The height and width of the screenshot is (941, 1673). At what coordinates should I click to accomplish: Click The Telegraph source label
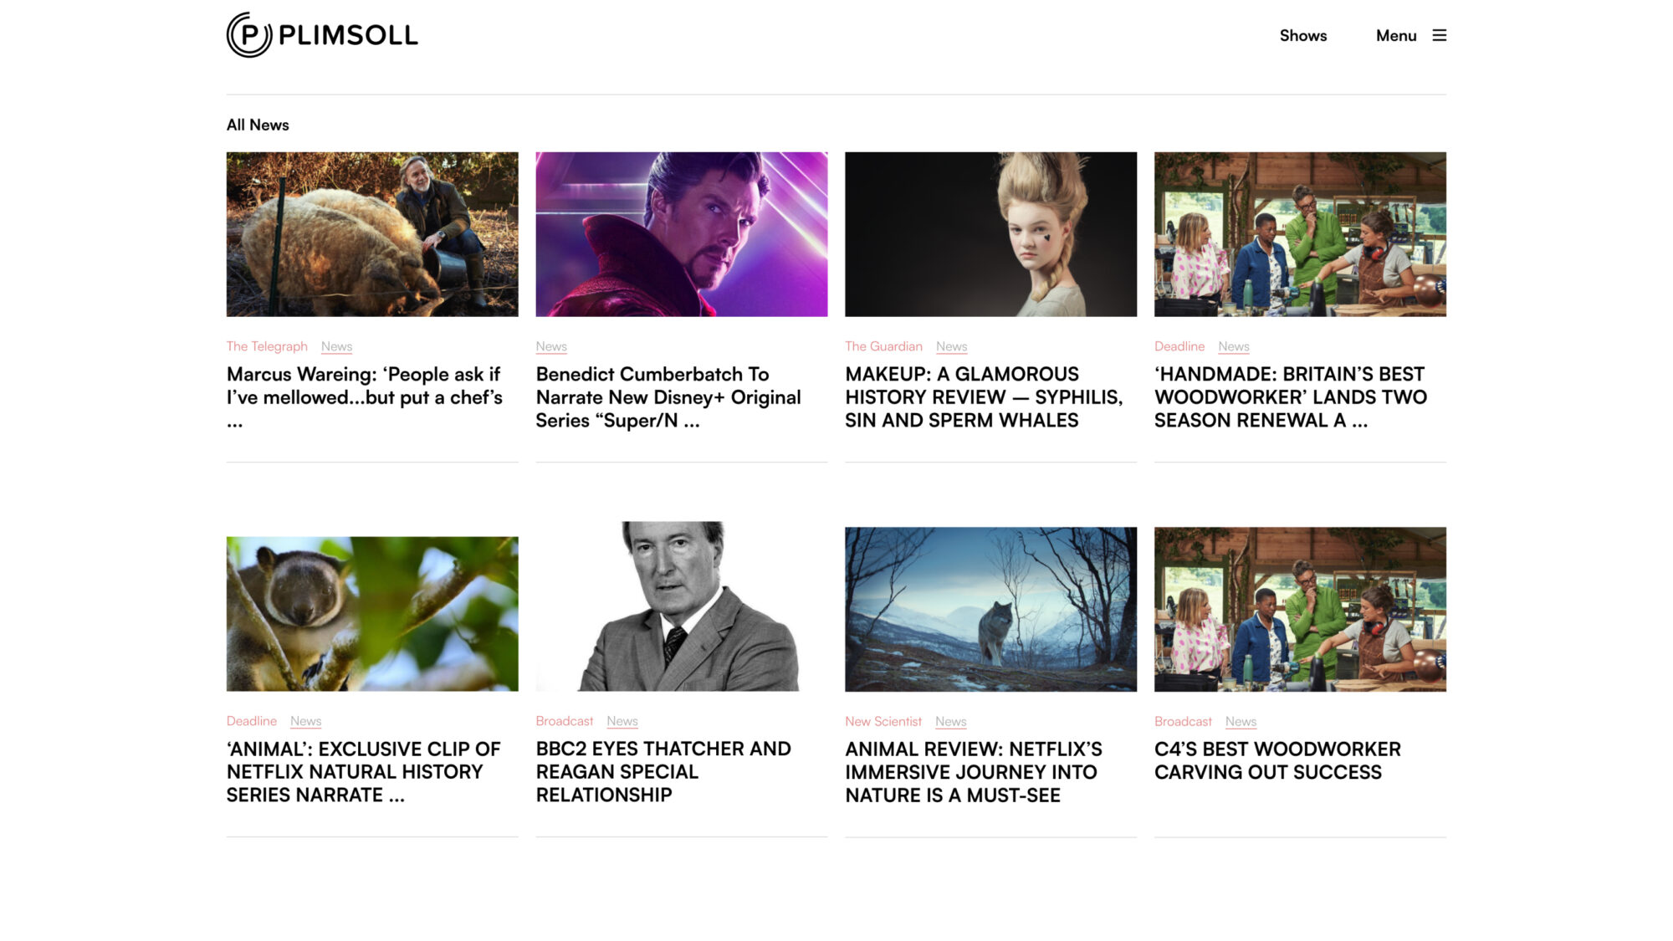point(267,346)
